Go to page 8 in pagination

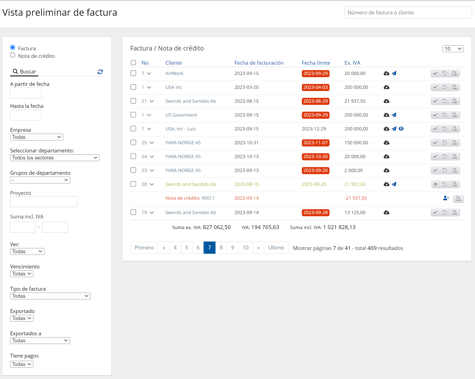(x=221, y=248)
